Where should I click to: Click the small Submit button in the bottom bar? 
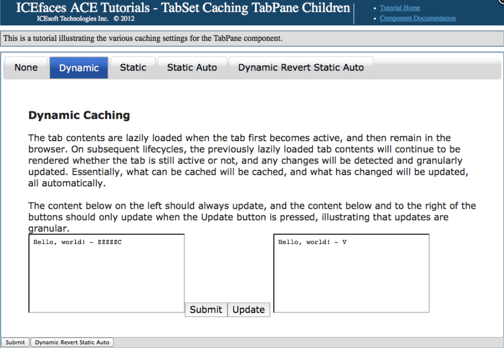(x=15, y=342)
